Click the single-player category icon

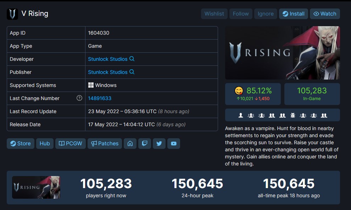pyautogui.click(x=241, y=115)
